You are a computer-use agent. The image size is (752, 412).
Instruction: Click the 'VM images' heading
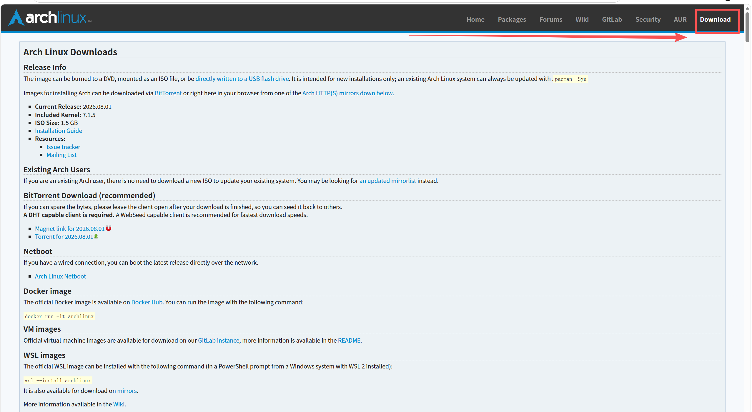pos(42,329)
